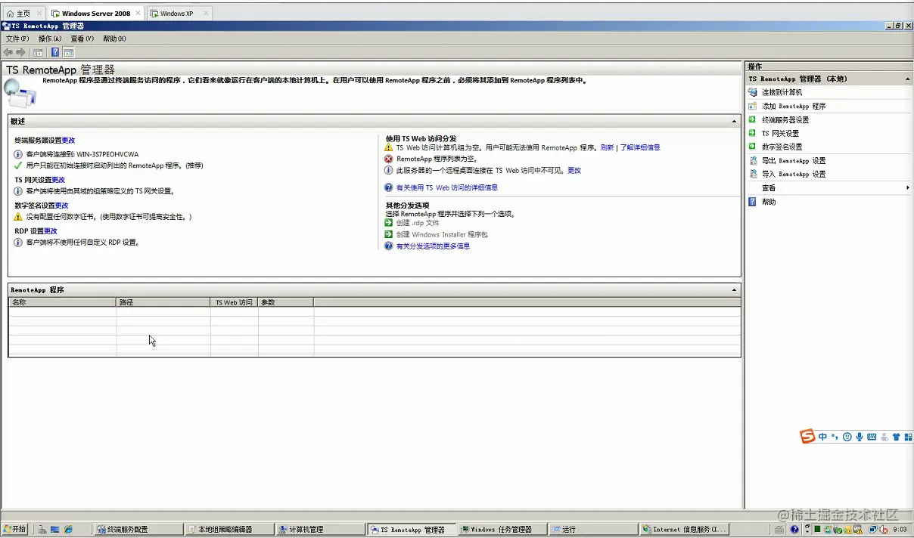This screenshot has width=914, height=538.
Task: Open the 帮助(H) menu
Action: click(x=114, y=39)
